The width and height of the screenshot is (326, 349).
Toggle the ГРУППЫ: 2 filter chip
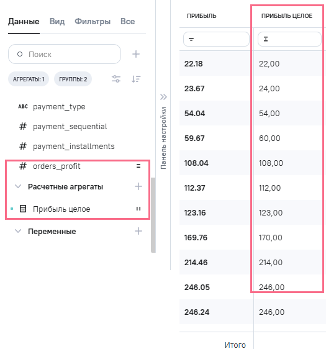tap(73, 79)
